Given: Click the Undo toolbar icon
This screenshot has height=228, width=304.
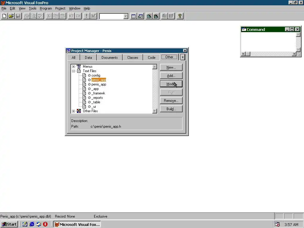Looking at the screenshot, I should 71,16.
